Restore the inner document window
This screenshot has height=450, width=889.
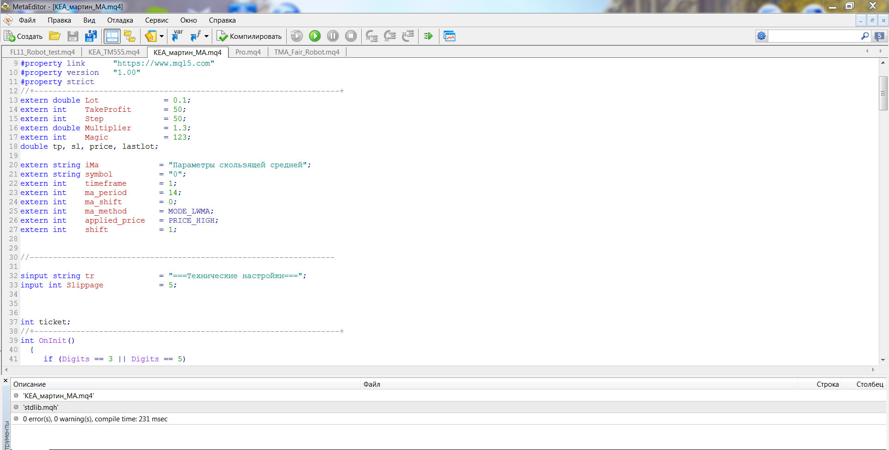pos(872,20)
